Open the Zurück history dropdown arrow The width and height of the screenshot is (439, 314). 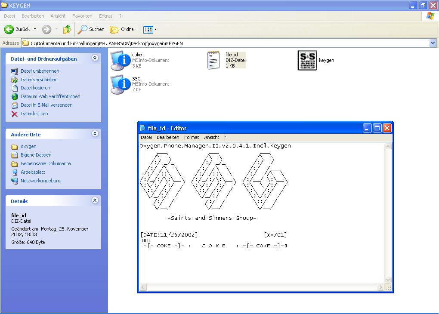35,29
